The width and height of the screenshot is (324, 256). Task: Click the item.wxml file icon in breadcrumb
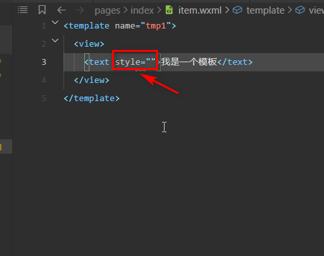169,10
